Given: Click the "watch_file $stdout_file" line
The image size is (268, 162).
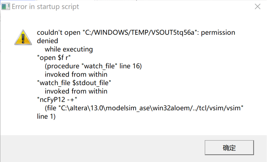Looking at the screenshot, I should pyautogui.click(x=75, y=82).
